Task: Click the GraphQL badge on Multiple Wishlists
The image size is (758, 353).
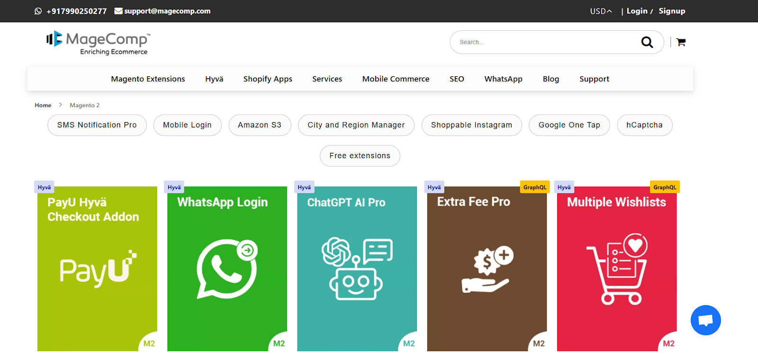Action: tap(665, 187)
